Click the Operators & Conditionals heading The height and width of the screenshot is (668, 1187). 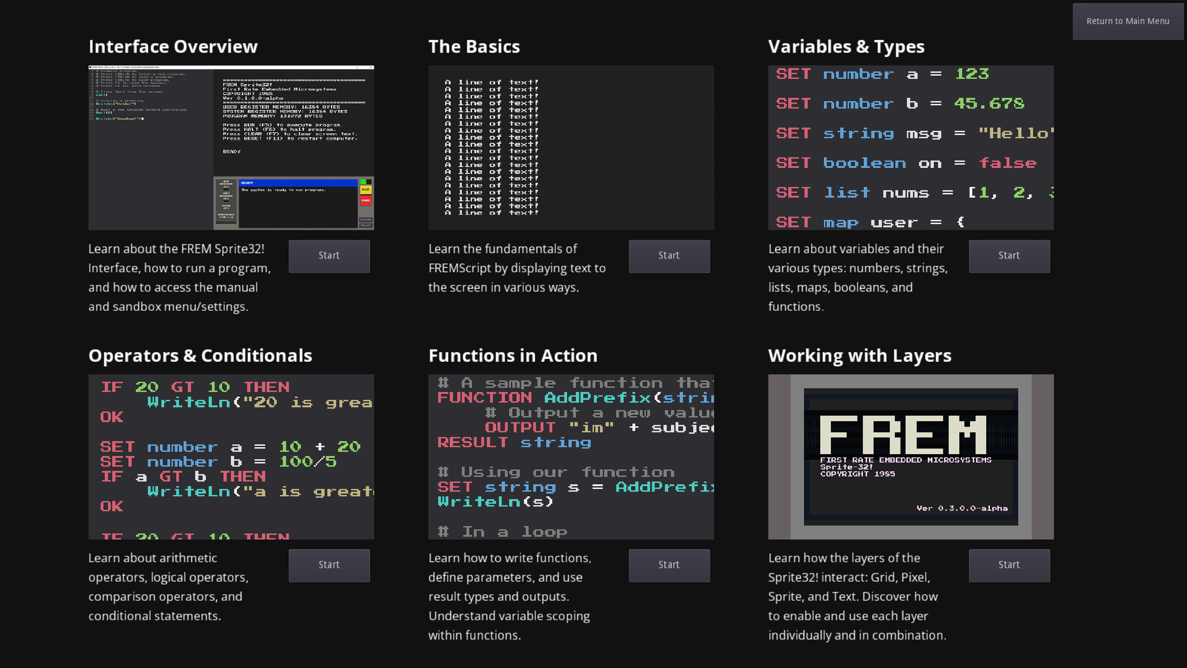click(200, 356)
